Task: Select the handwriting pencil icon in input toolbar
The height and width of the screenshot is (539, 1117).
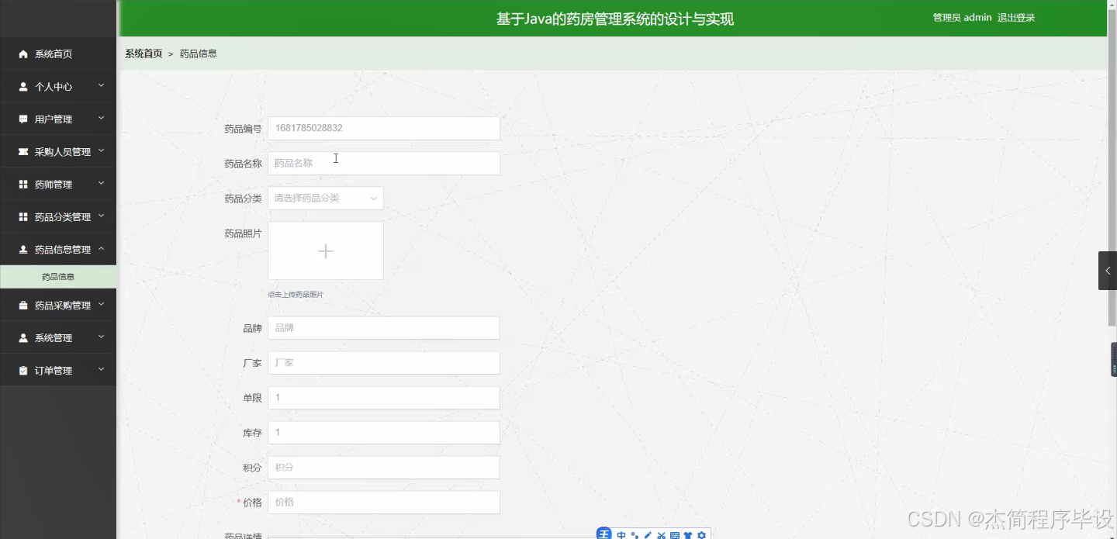Action: click(x=648, y=534)
